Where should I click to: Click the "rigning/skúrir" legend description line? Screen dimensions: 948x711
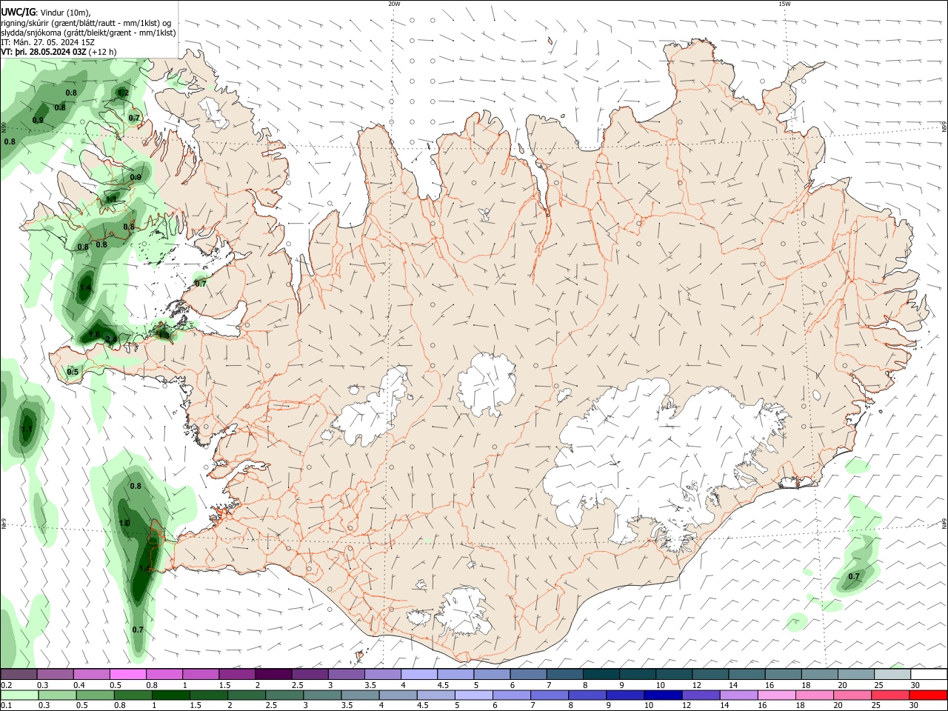[86, 23]
